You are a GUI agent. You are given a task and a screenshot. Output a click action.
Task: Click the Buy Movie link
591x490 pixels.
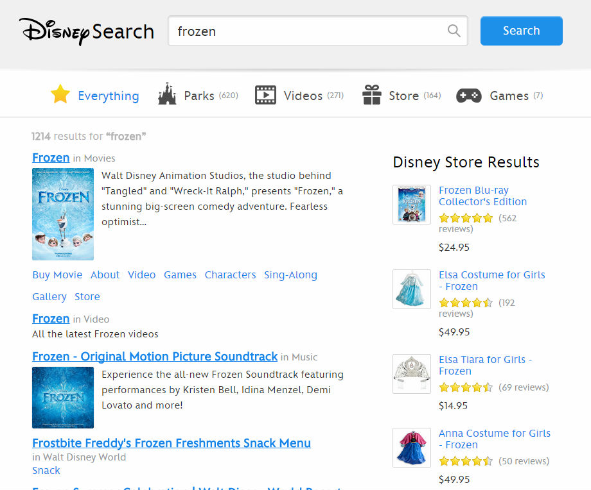coord(57,275)
